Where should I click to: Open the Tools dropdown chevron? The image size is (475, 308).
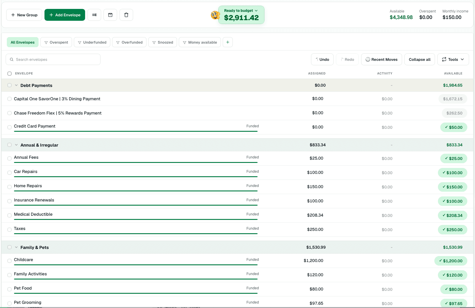coord(462,59)
